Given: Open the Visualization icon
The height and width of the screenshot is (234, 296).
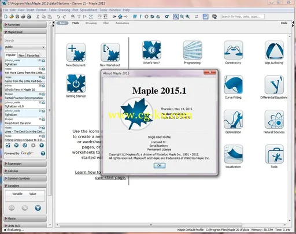Looking at the screenshot, I should (233, 154).
